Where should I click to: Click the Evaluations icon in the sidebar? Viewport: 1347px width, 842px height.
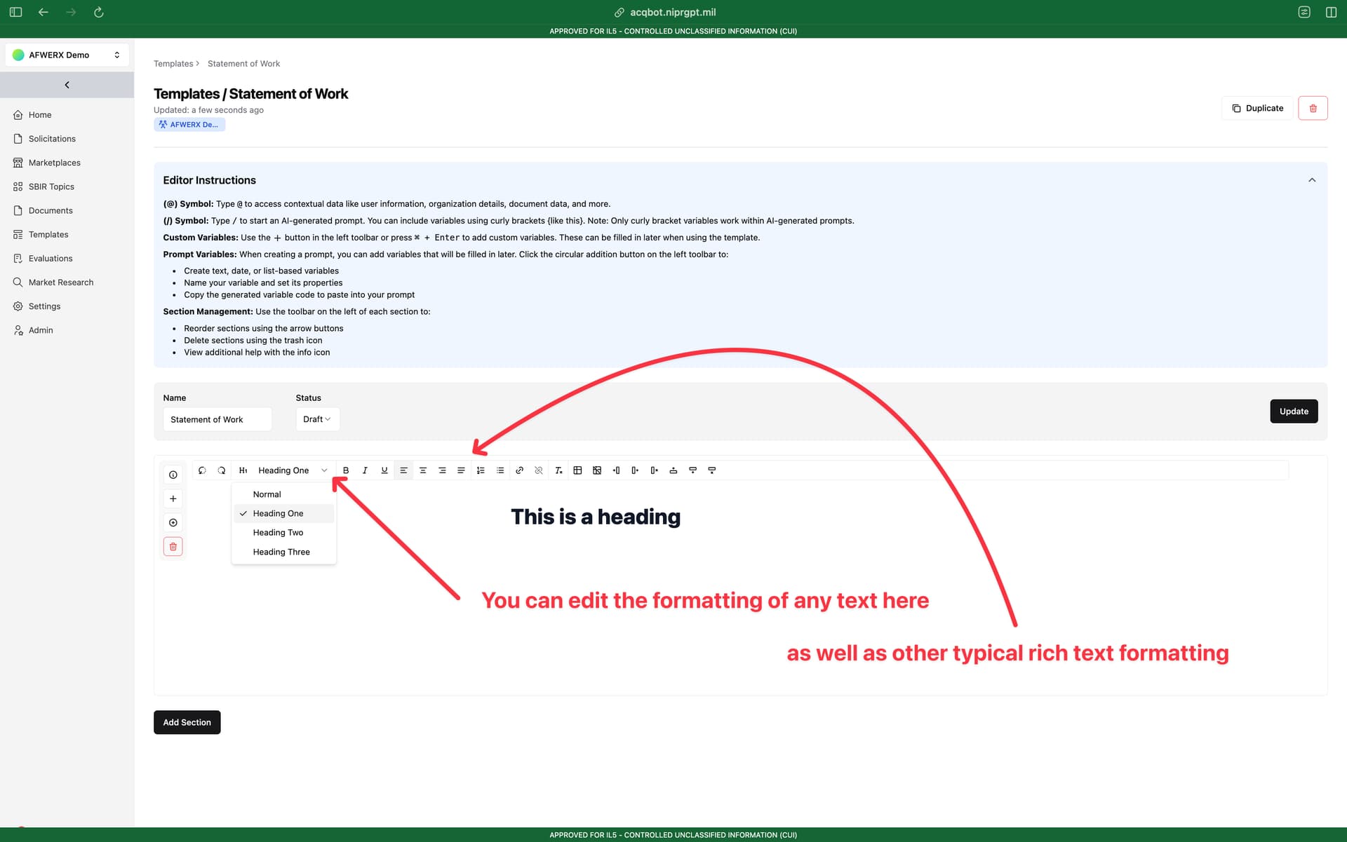[x=18, y=258]
